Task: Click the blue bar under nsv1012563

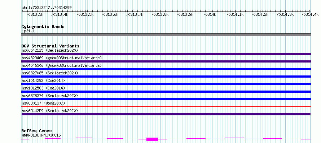Action: click(166, 92)
